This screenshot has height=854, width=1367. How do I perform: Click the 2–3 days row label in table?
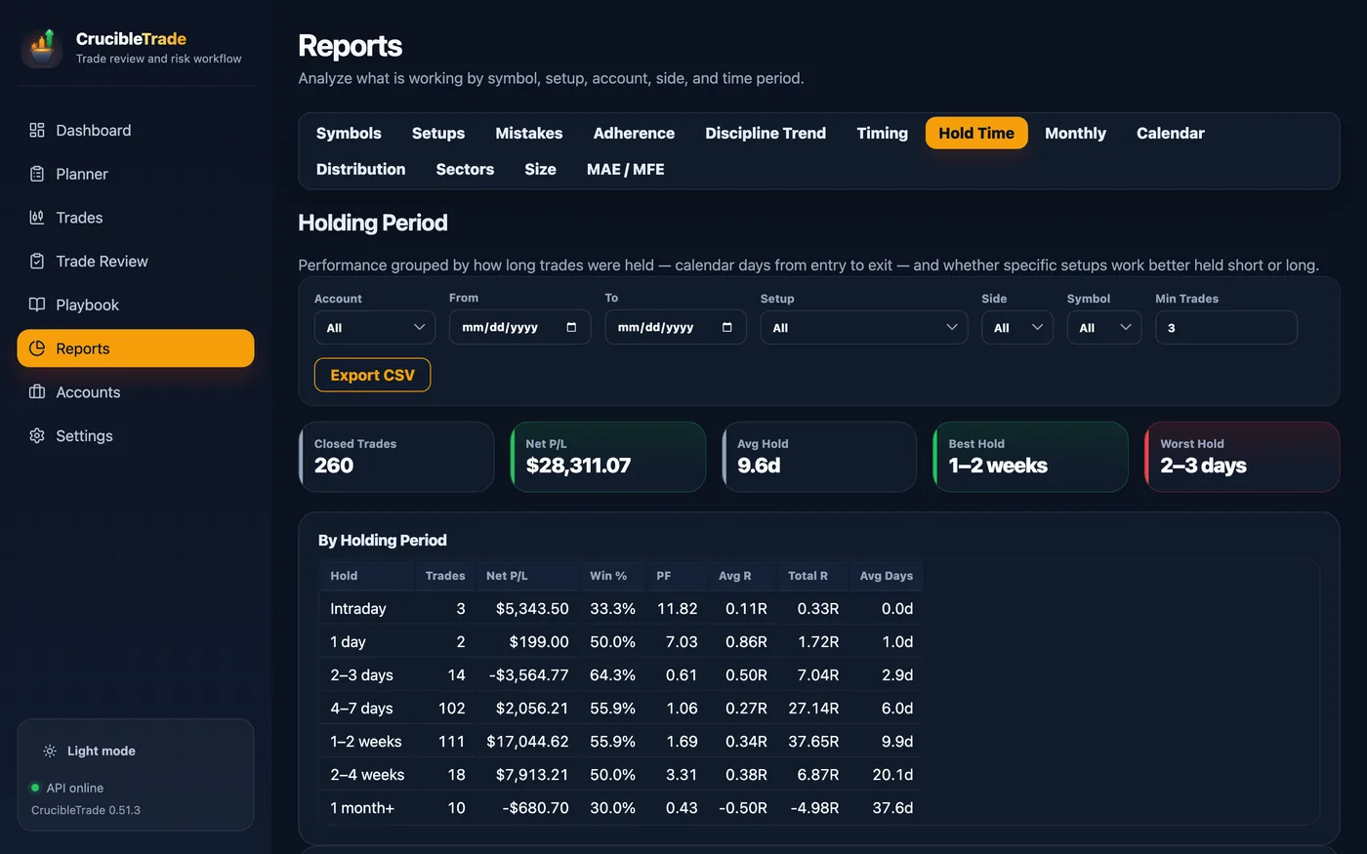tap(361, 674)
